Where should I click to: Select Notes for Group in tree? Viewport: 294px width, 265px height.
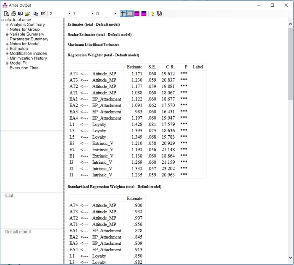tap(24, 29)
